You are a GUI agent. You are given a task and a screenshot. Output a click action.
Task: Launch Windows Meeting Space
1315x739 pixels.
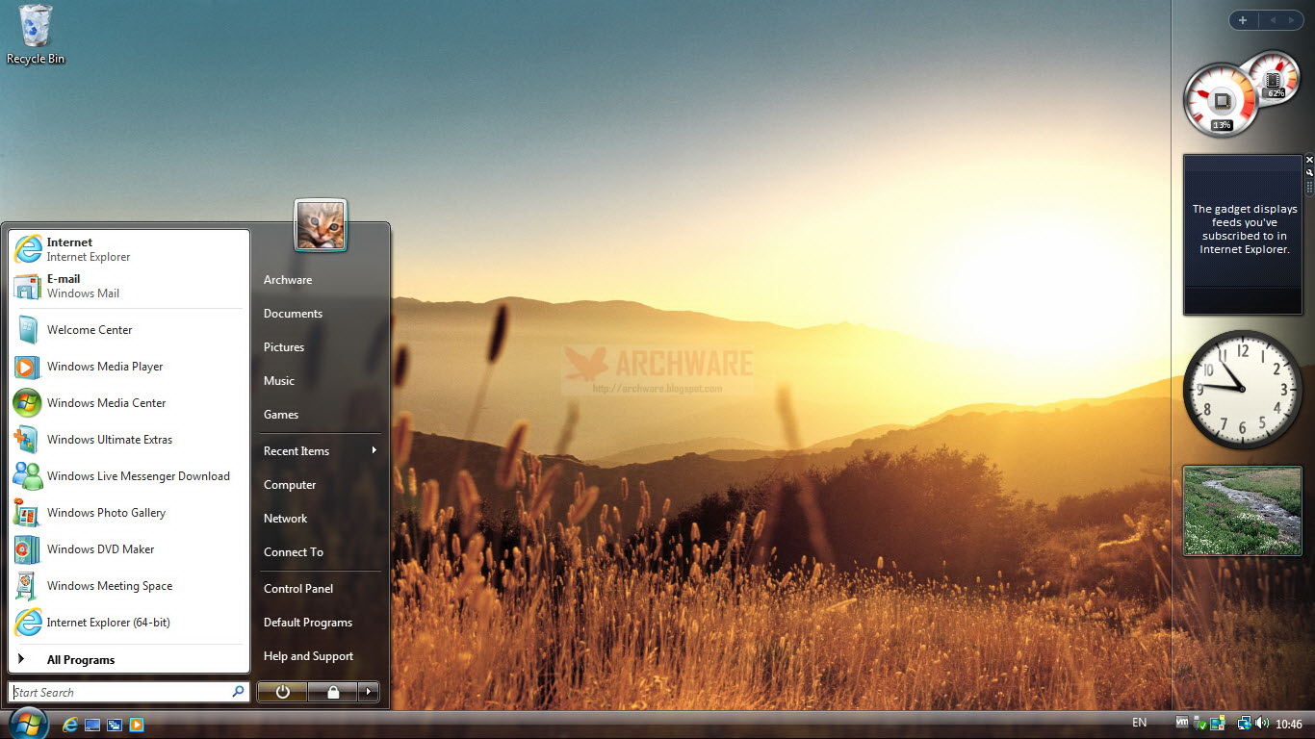point(129,586)
